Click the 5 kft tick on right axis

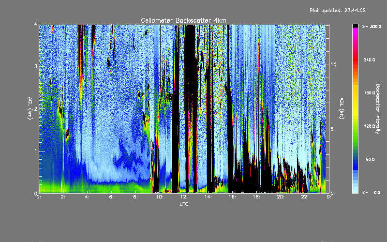point(332,129)
